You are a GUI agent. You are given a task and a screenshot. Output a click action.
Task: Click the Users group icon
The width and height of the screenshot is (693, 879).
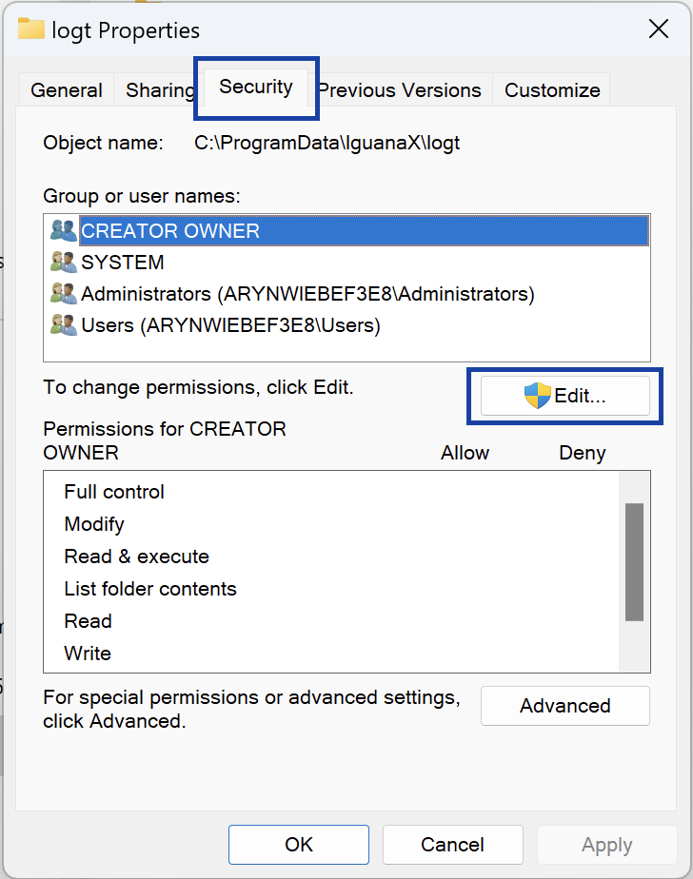click(x=63, y=325)
